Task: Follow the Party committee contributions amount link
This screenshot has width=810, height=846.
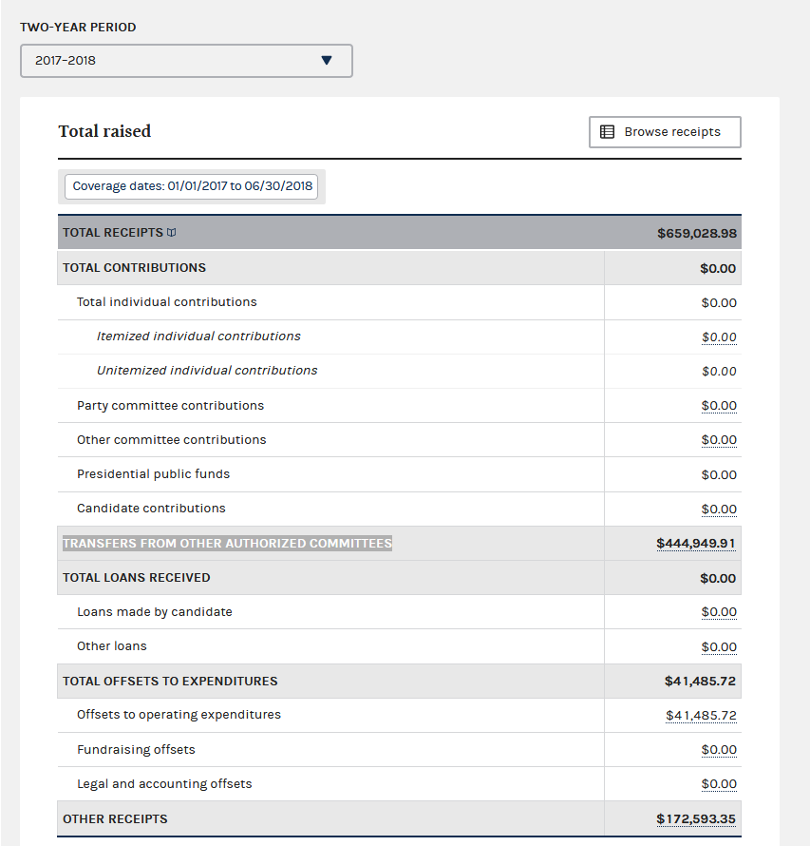Action: pos(719,406)
